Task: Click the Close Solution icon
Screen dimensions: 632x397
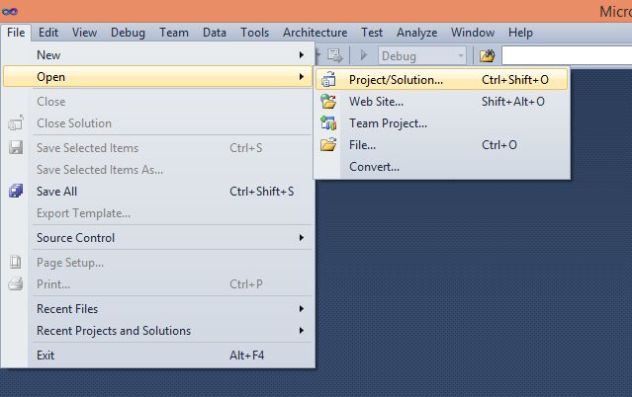Action: point(16,122)
